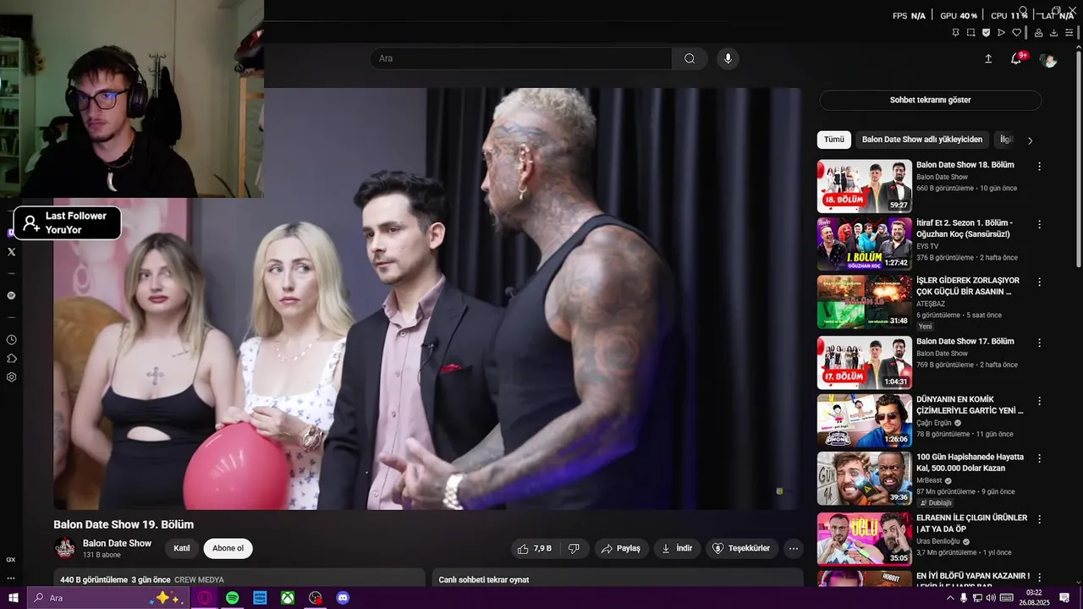Like the video with 7,9 B thumbs-up
1083x609 pixels.
(x=535, y=548)
